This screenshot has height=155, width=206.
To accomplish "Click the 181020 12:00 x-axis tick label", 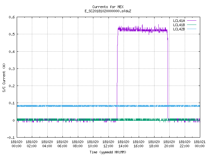I will click(x=108, y=144).
